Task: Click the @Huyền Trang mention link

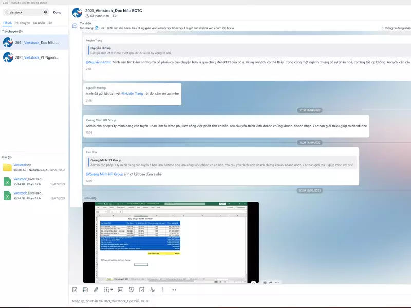Action: (x=132, y=94)
